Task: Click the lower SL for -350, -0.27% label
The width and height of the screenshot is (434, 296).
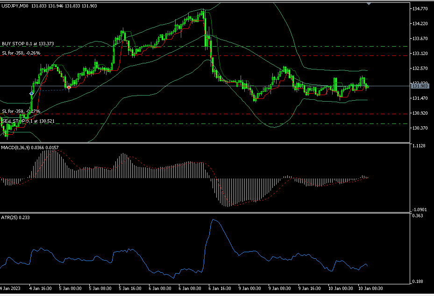Action: (x=21, y=111)
